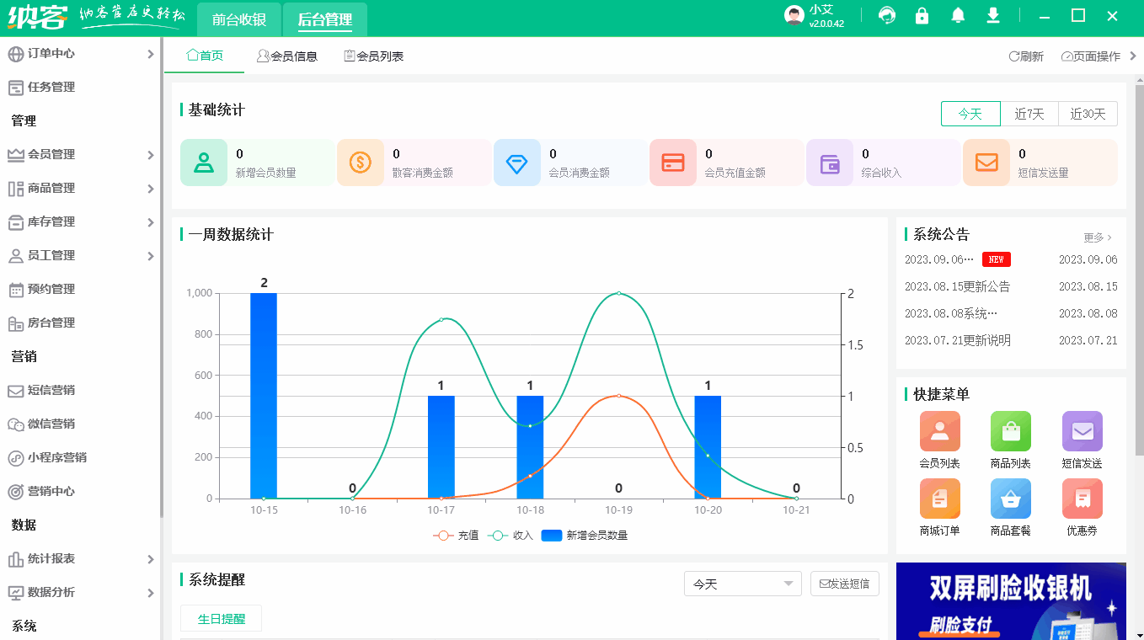
Task: Click the 生日提醒 reminder filter
Action: (221, 618)
